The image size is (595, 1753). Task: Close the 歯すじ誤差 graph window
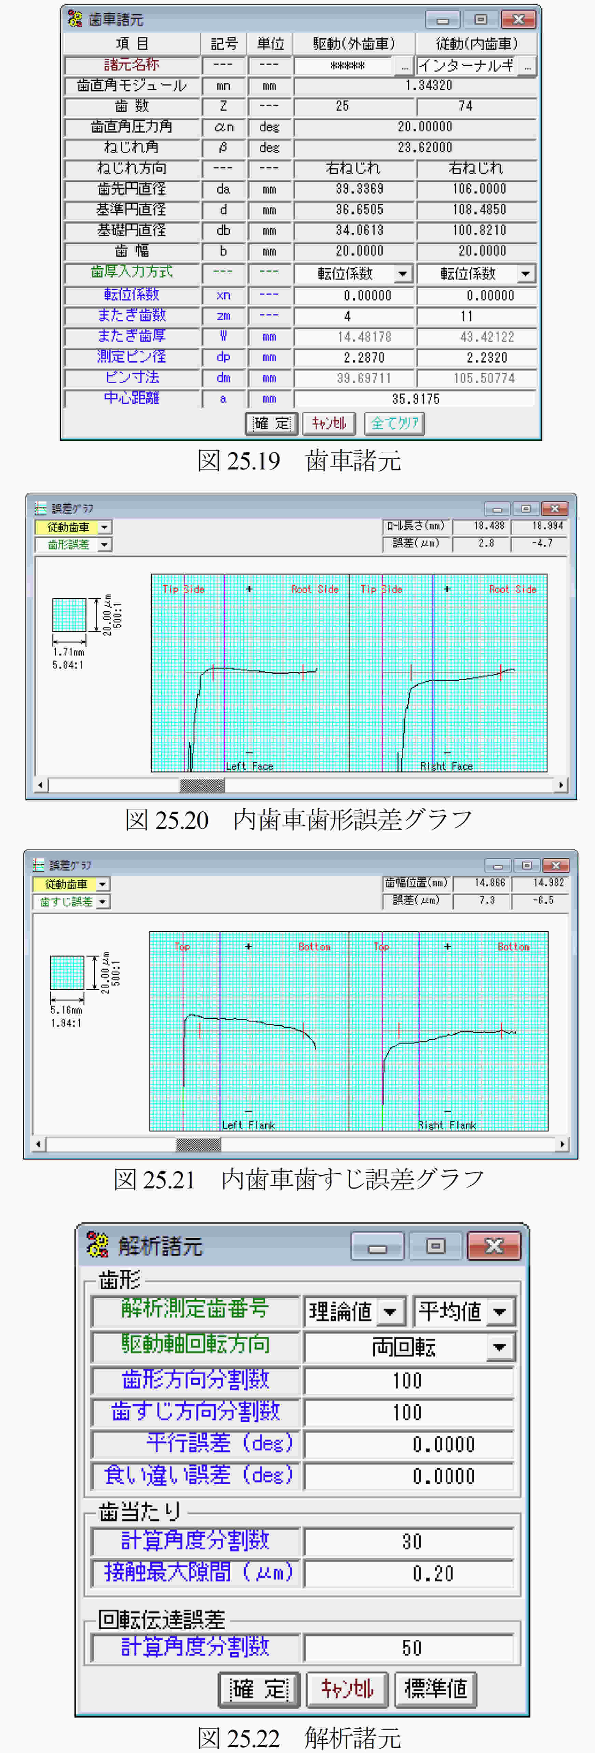point(556,865)
